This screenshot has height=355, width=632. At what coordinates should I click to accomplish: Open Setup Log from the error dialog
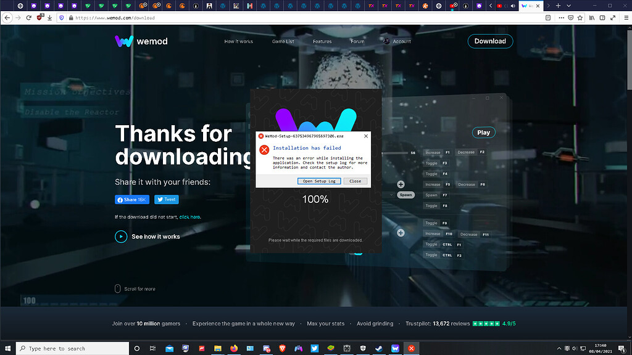coord(319,181)
